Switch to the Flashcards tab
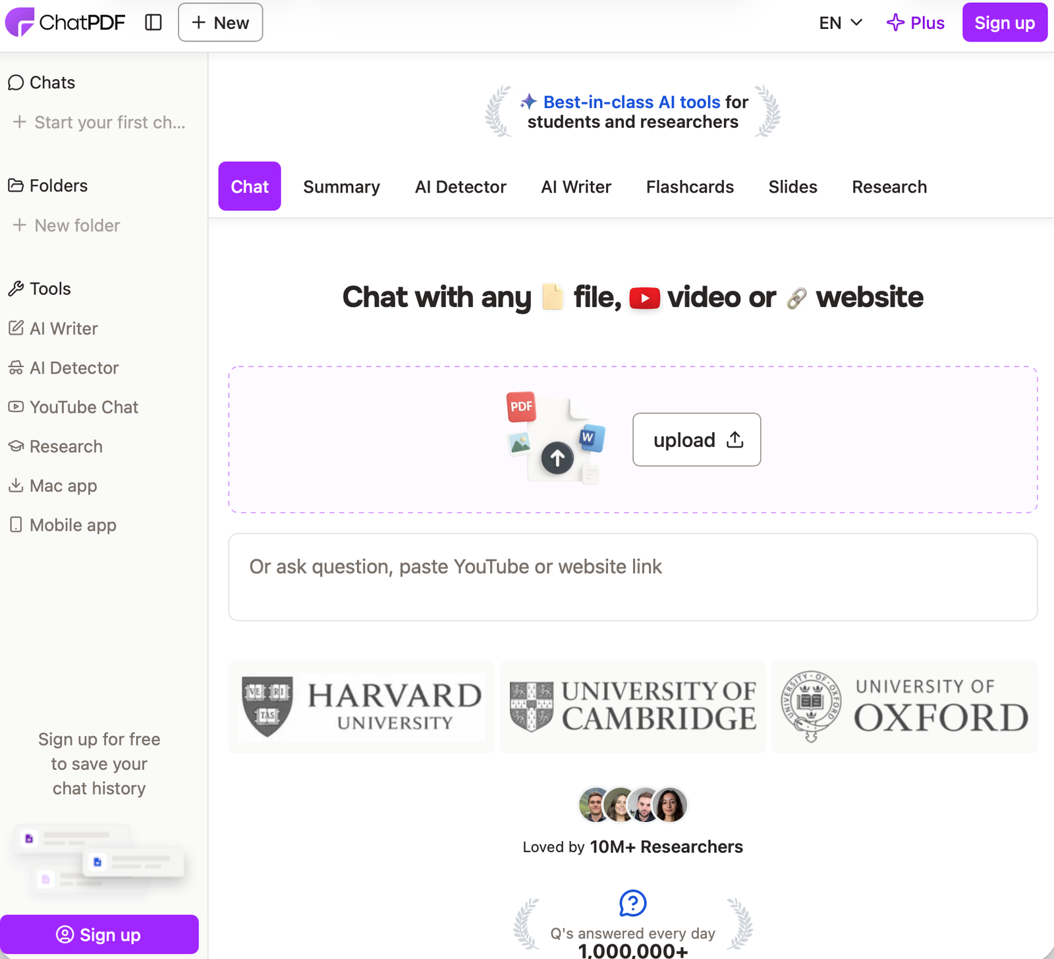The image size is (1054, 959). point(690,187)
